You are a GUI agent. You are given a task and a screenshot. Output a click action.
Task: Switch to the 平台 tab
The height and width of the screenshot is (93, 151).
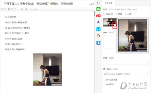(x=98, y=3)
